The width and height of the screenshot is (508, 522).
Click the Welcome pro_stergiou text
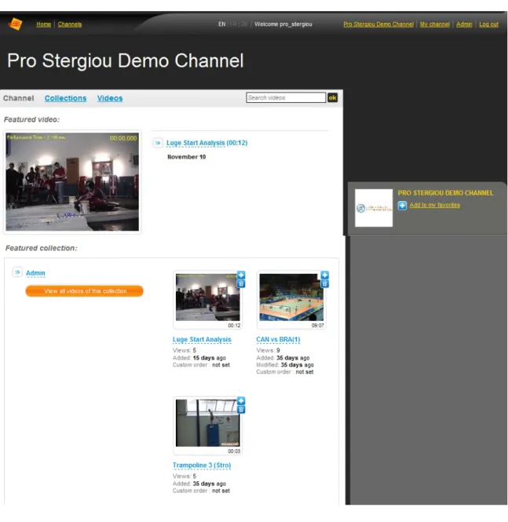tap(283, 24)
